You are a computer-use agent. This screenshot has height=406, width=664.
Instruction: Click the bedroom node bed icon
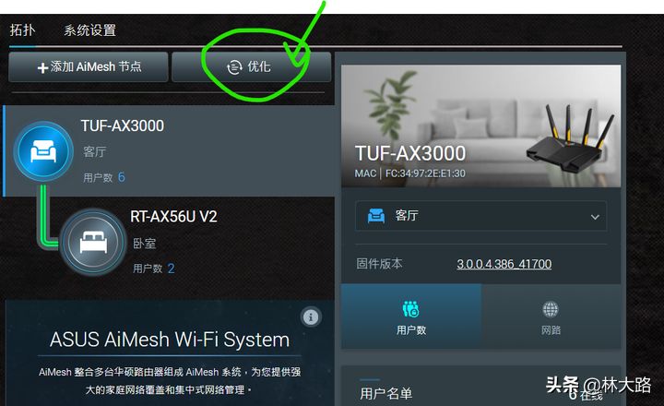click(93, 242)
